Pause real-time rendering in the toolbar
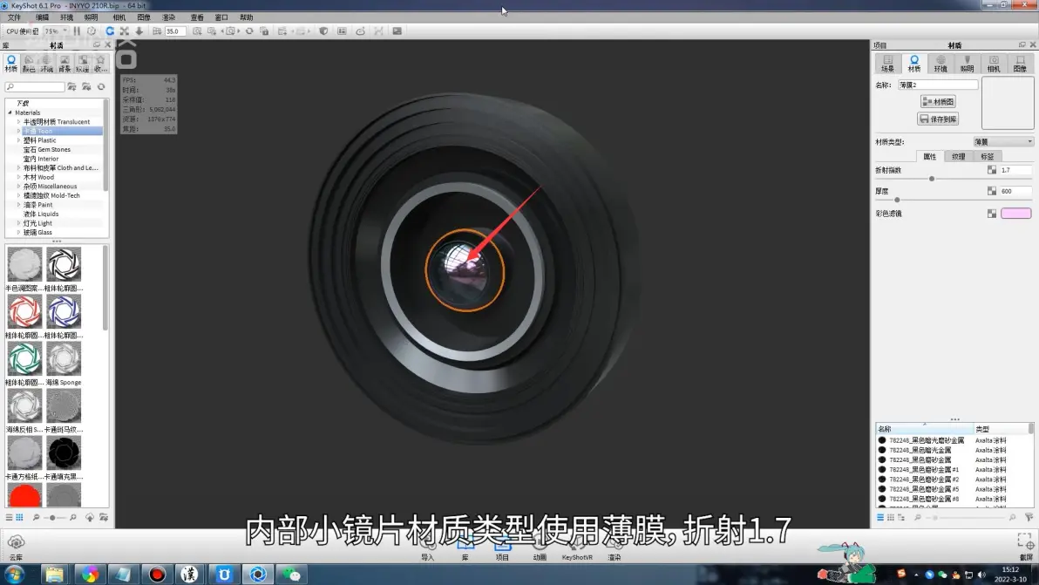1039x585 pixels. (77, 31)
